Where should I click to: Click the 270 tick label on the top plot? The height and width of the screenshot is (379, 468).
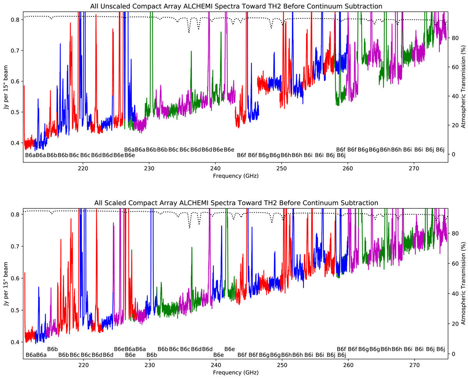414,169
